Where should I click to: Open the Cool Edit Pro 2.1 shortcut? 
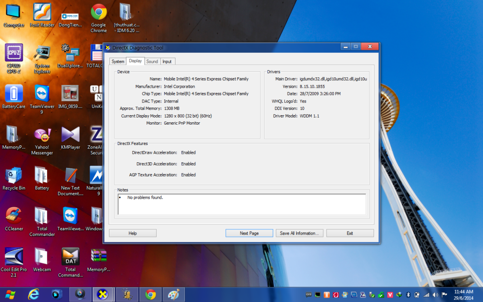14,258
